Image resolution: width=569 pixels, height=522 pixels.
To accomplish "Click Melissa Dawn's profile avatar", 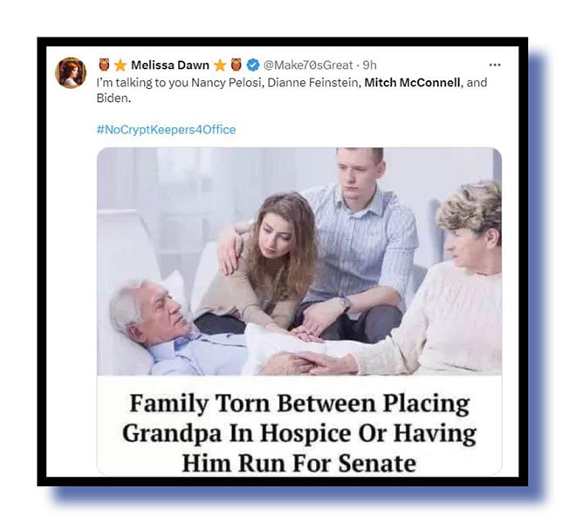I will pos(71,73).
